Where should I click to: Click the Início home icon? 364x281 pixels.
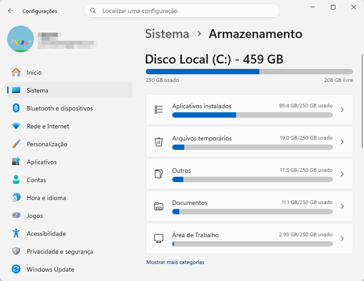[x=16, y=72]
